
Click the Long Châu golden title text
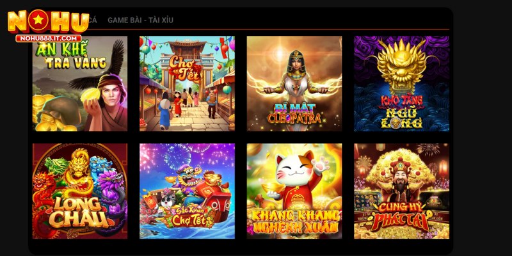(x=77, y=213)
